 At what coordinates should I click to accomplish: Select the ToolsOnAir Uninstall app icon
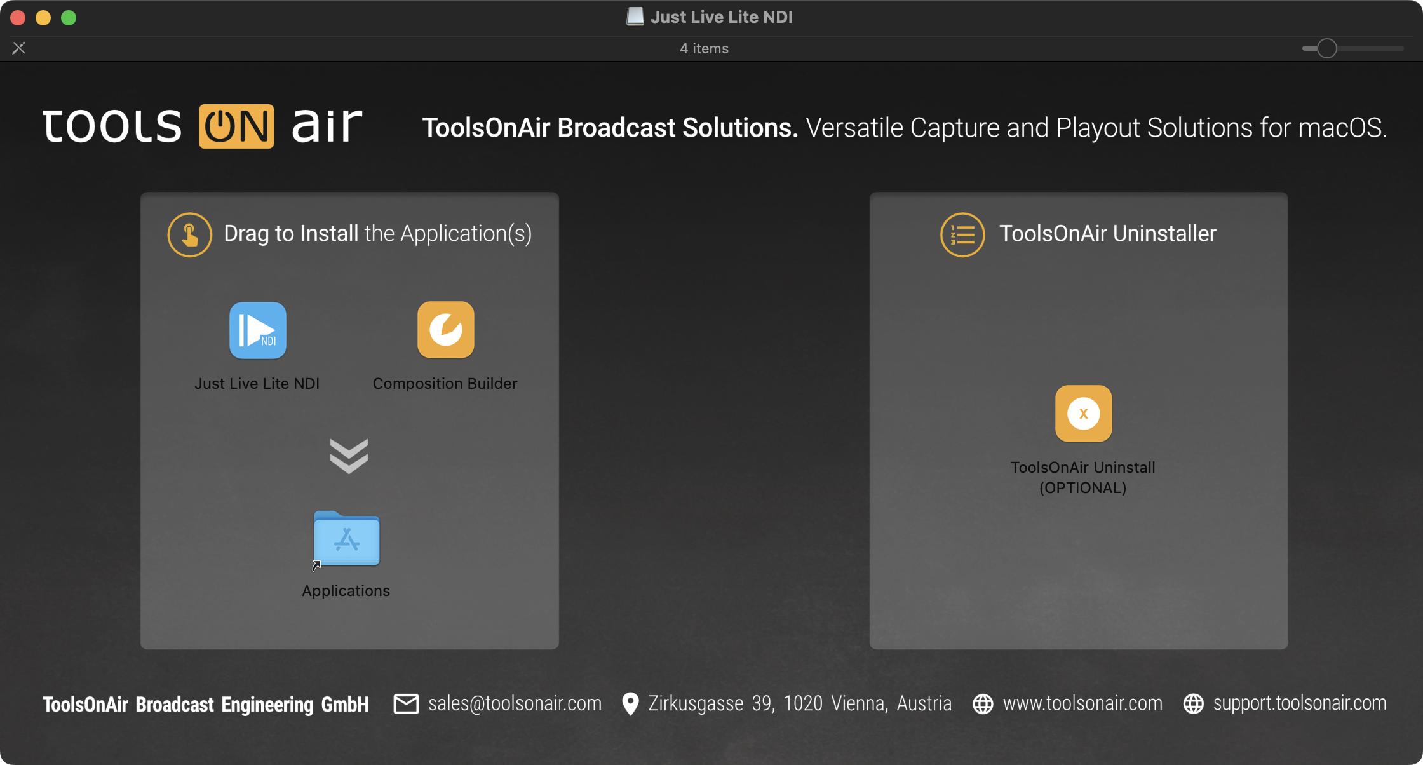[x=1083, y=414]
